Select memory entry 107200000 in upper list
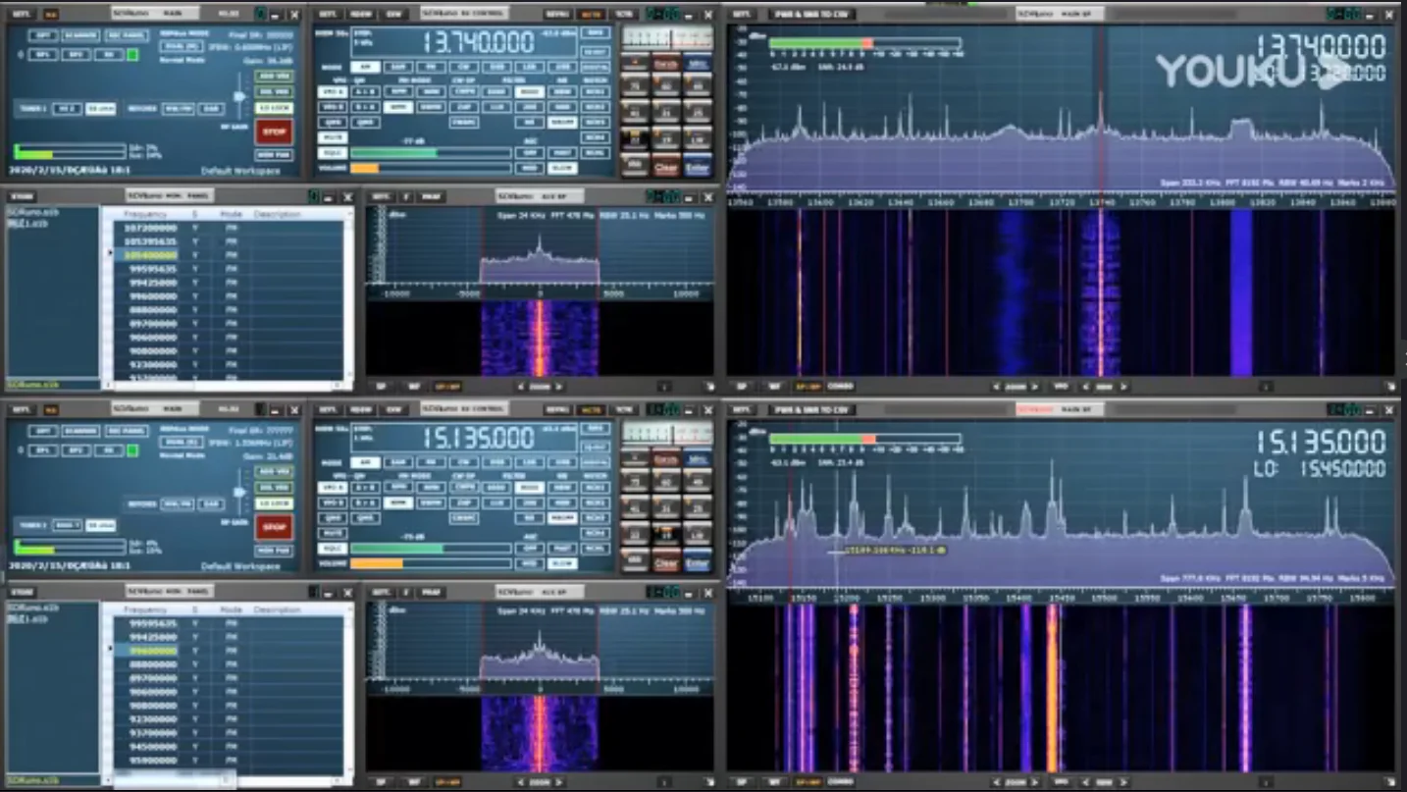This screenshot has height=792, width=1407. 150,228
